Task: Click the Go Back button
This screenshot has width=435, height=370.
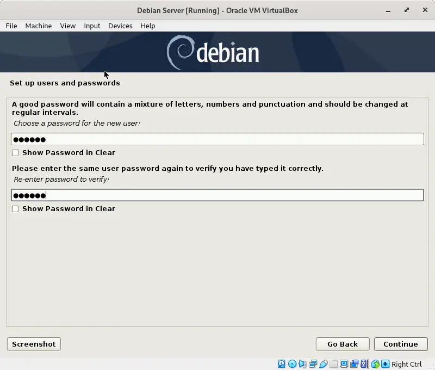Action: tap(343, 344)
